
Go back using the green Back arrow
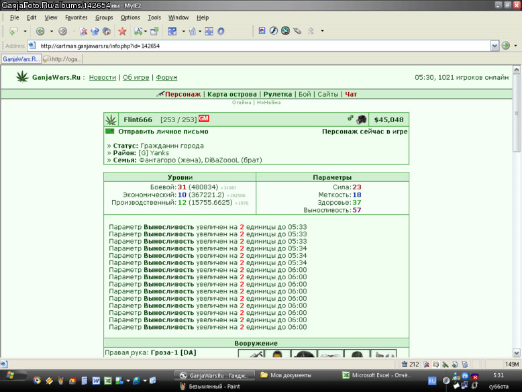(x=40, y=31)
